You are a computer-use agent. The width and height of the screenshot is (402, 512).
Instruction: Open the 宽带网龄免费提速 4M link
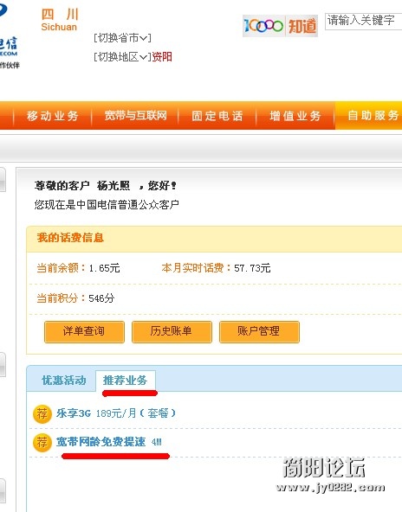[x=109, y=442]
